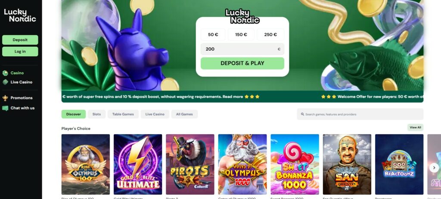Focus the search games field
Image resolution: width=441 pixels, height=199 pixels.
tap(360, 115)
